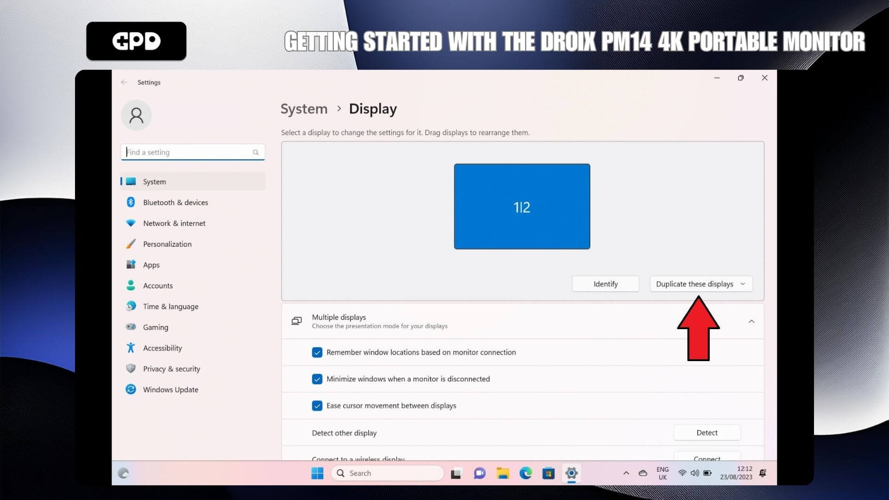Click the Bluetooth & devices icon
The height and width of the screenshot is (500, 889).
(131, 202)
